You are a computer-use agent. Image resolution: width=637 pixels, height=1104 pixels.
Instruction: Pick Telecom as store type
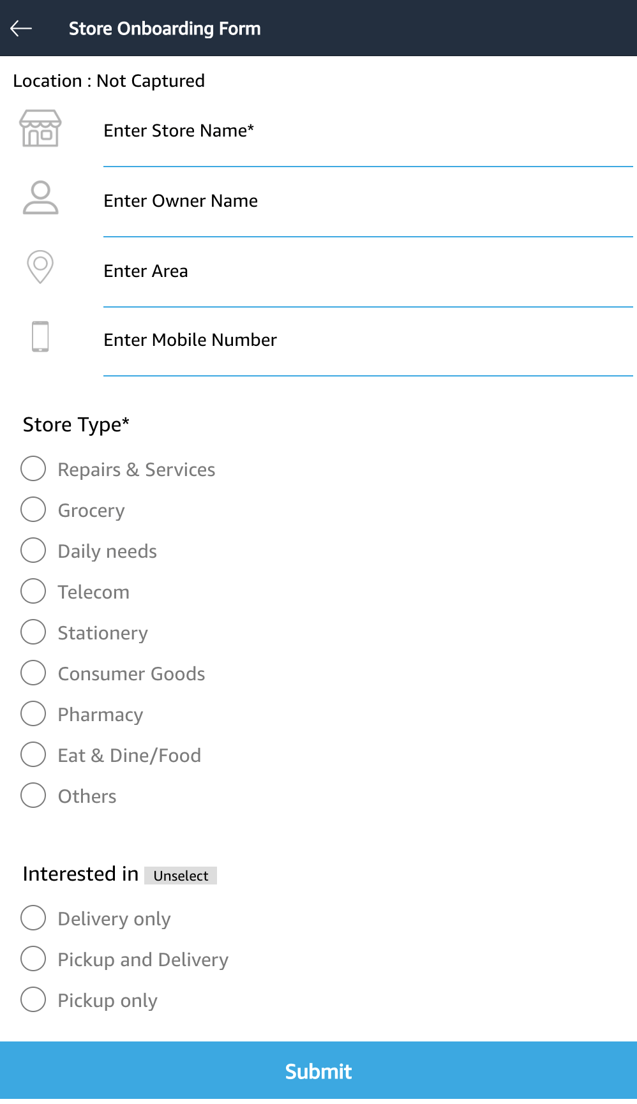33,592
